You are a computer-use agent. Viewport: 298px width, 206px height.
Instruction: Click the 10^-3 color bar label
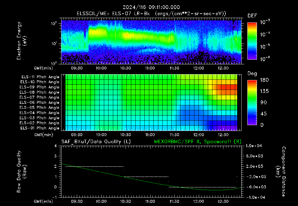(x=265, y=22)
